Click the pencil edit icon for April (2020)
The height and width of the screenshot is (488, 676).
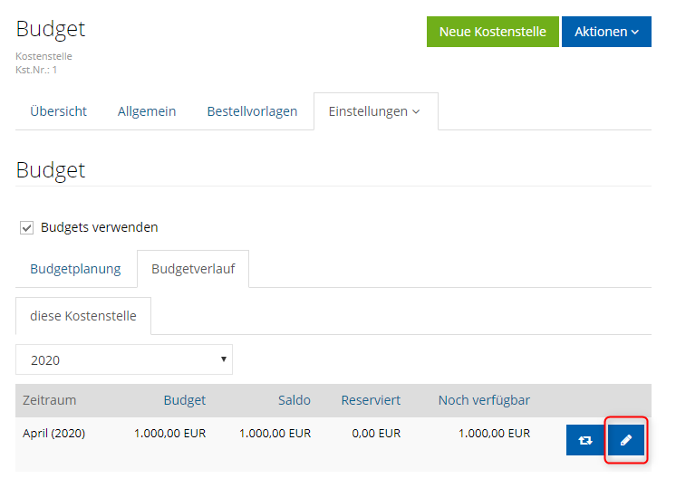pos(625,440)
